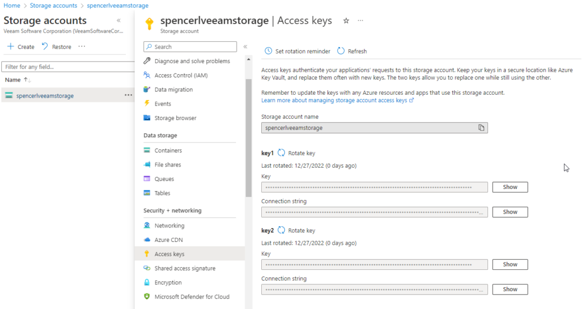Screen dimensions: 588x309
Task: Open Access Control (IAM)
Action: click(181, 75)
